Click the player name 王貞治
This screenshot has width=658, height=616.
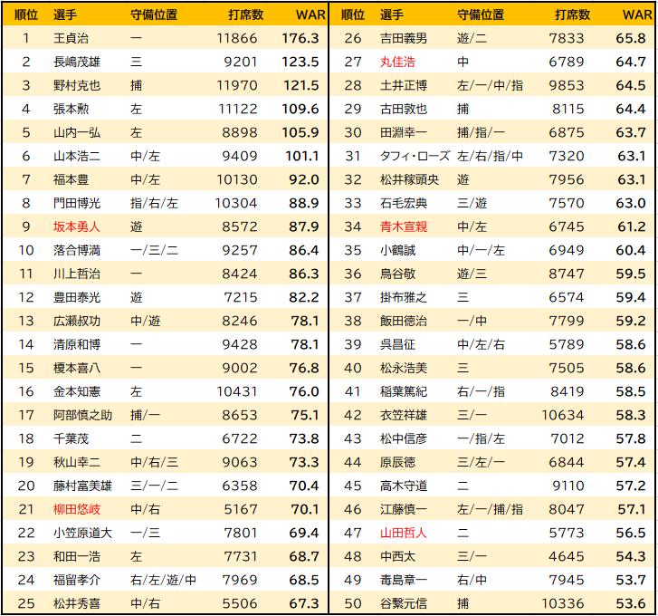(71, 38)
